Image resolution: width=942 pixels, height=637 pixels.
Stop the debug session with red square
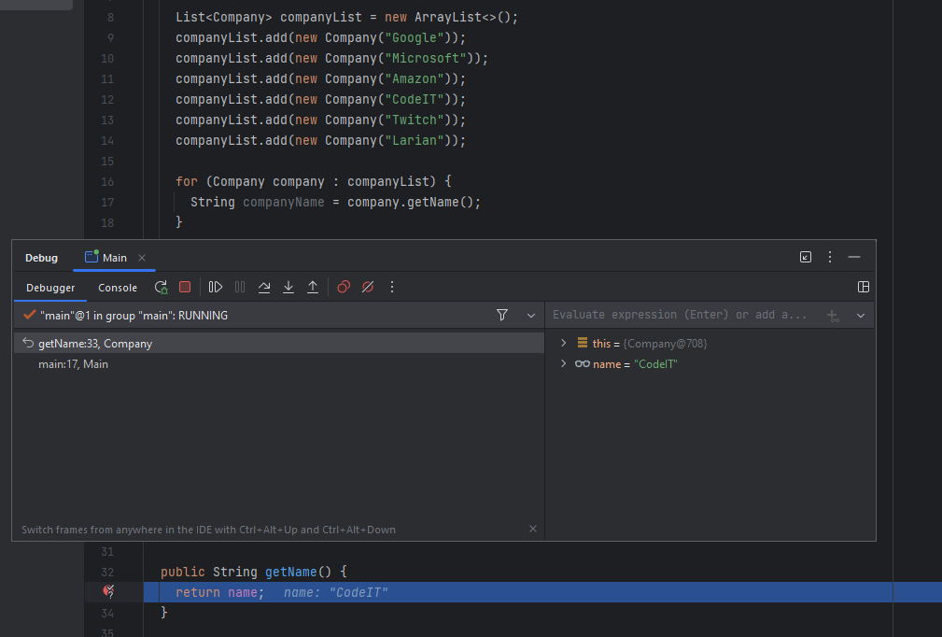pos(185,288)
